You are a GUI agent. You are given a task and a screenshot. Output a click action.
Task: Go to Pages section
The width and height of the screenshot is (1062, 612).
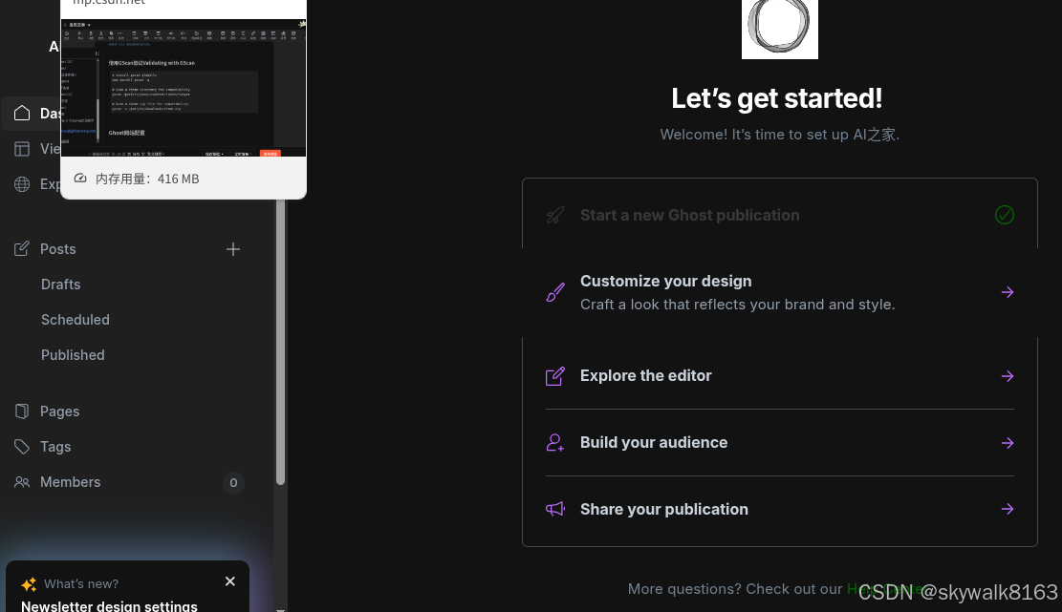pyautogui.click(x=59, y=412)
